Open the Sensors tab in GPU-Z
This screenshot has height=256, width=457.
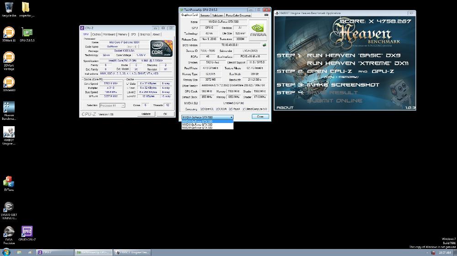pos(205,15)
